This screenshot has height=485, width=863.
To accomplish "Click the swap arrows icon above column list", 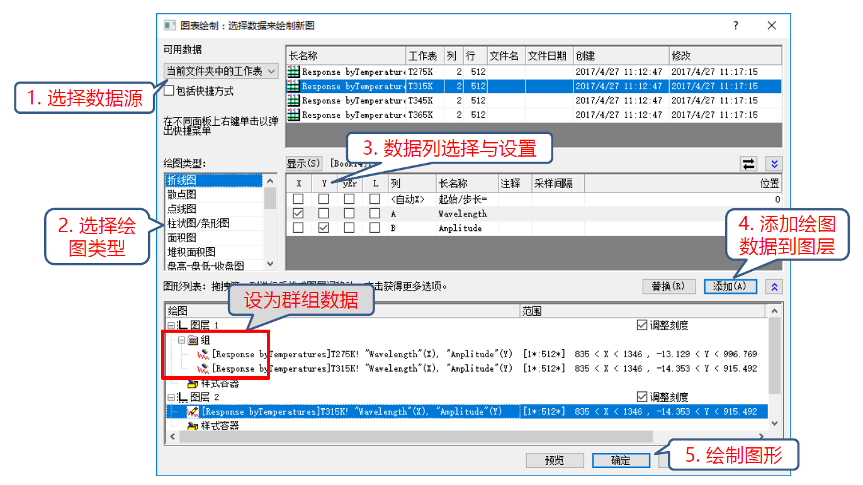I will [748, 164].
